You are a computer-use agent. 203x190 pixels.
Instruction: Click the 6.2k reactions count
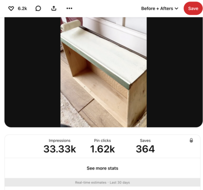click(x=22, y=9)
